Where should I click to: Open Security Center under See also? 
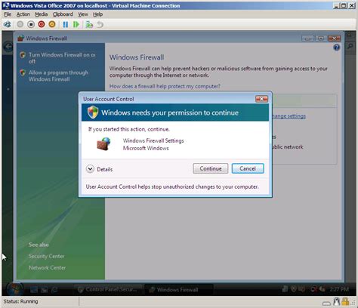[x=47, y=256]
